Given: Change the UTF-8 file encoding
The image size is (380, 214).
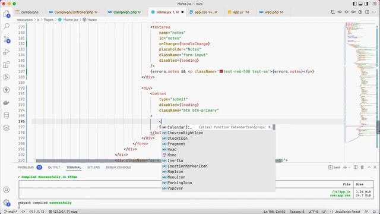Looking at the screenshot, I should coord(313,212).
